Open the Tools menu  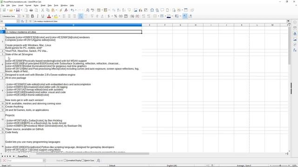[x=56, y=6]
